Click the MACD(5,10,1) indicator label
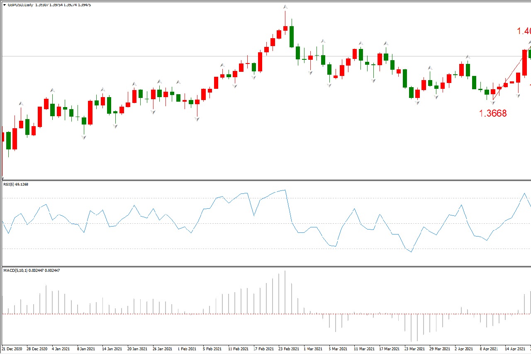This screenshot has width=531, height=354. pyautogui.click(x=31, y=271)
